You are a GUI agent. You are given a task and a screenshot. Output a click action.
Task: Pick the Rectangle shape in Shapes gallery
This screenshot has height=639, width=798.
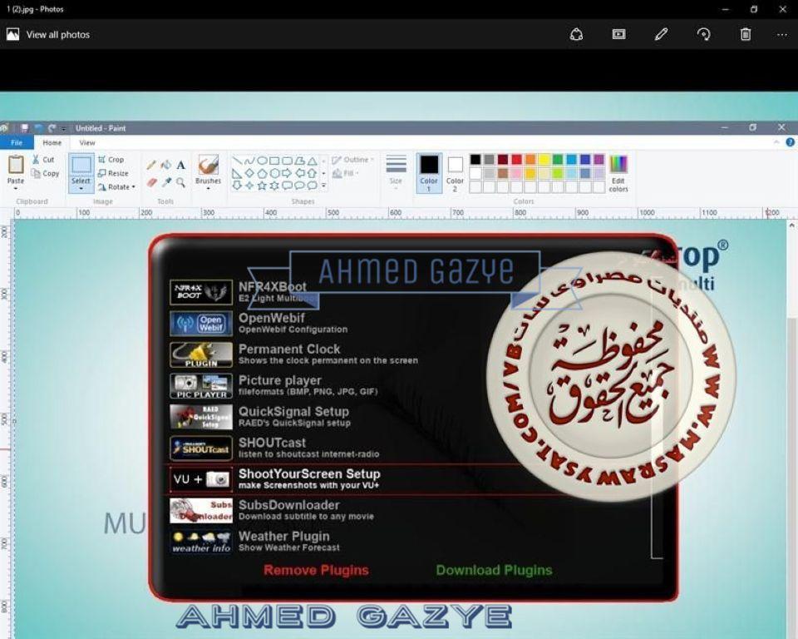pyautogui.click(x=274, y=161)
